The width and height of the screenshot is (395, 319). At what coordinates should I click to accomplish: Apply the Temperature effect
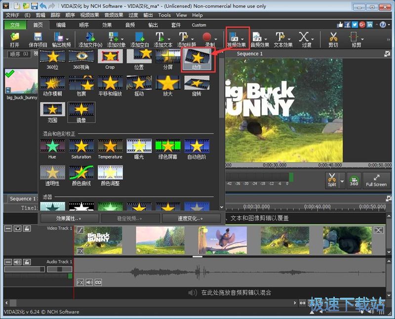[x=110, y=149]
